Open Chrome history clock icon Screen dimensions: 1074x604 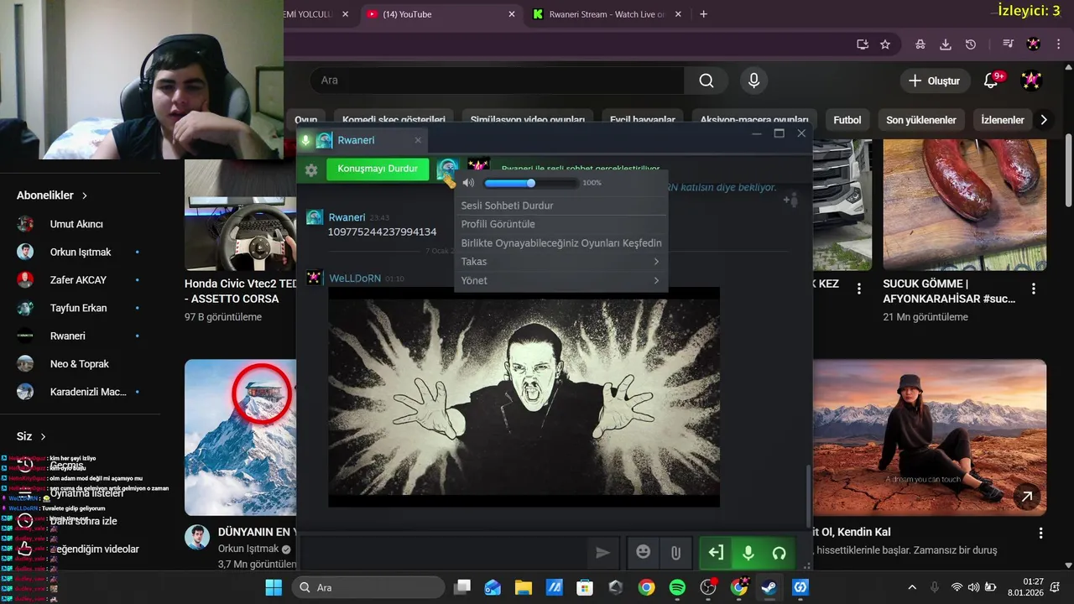[x=971, y=44]
